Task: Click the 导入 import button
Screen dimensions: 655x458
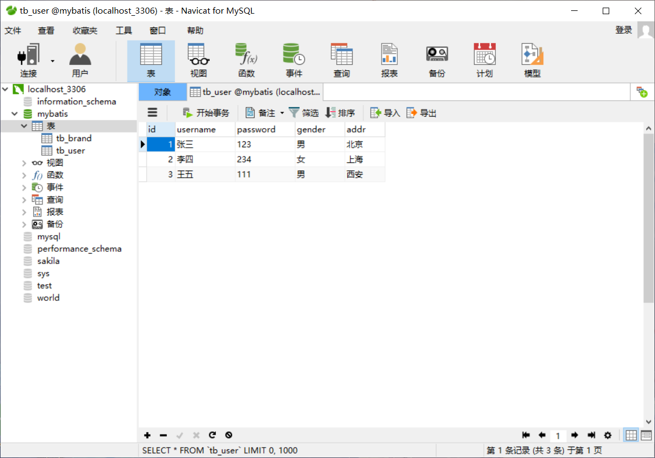Action: tap(385, 113)
